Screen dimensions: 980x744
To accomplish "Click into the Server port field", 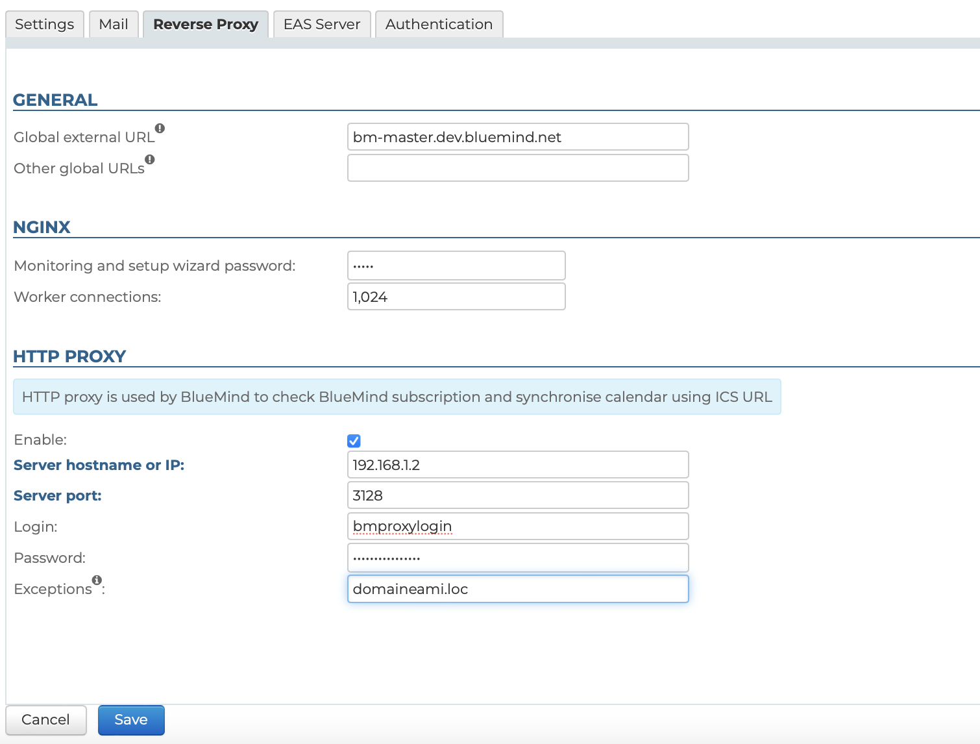I will pyautogui.click(x=517, y=495).
